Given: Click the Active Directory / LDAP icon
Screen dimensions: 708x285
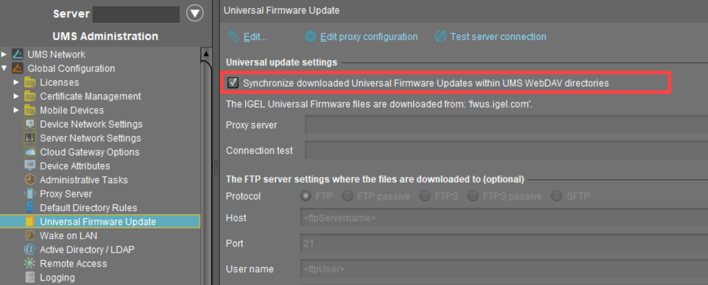Looking at the screenshot, I should click(x=30, y=249).
